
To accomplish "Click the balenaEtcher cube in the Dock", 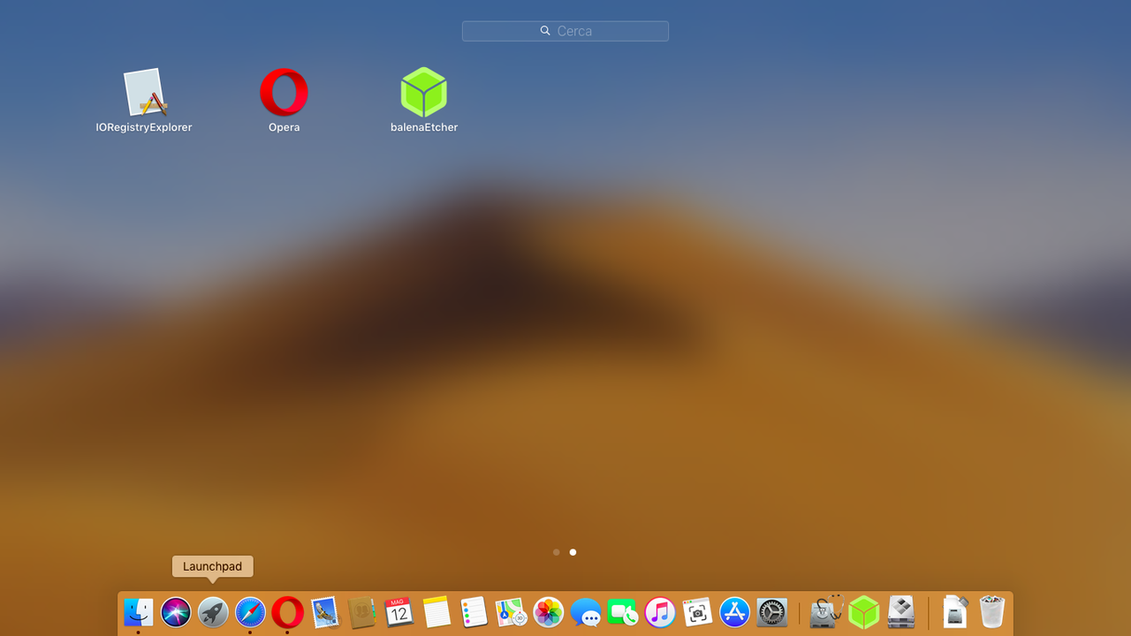I will [x=864, y=612].
